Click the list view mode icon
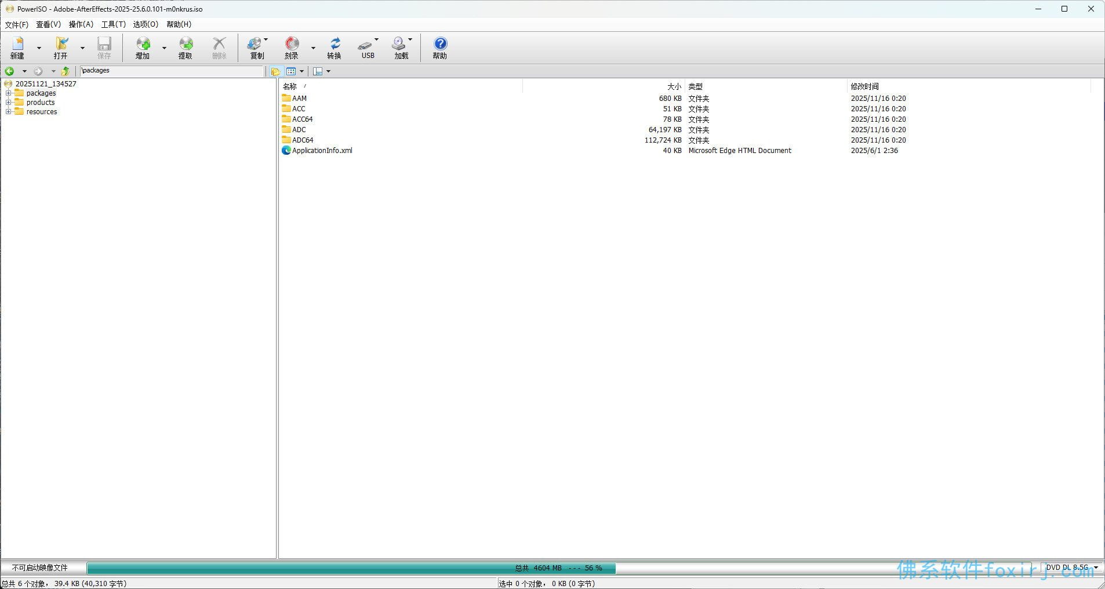 [x=291, y=71]
